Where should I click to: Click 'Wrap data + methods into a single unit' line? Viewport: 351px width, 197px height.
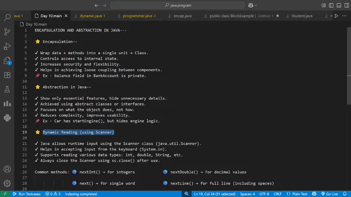tap(91, 53)
